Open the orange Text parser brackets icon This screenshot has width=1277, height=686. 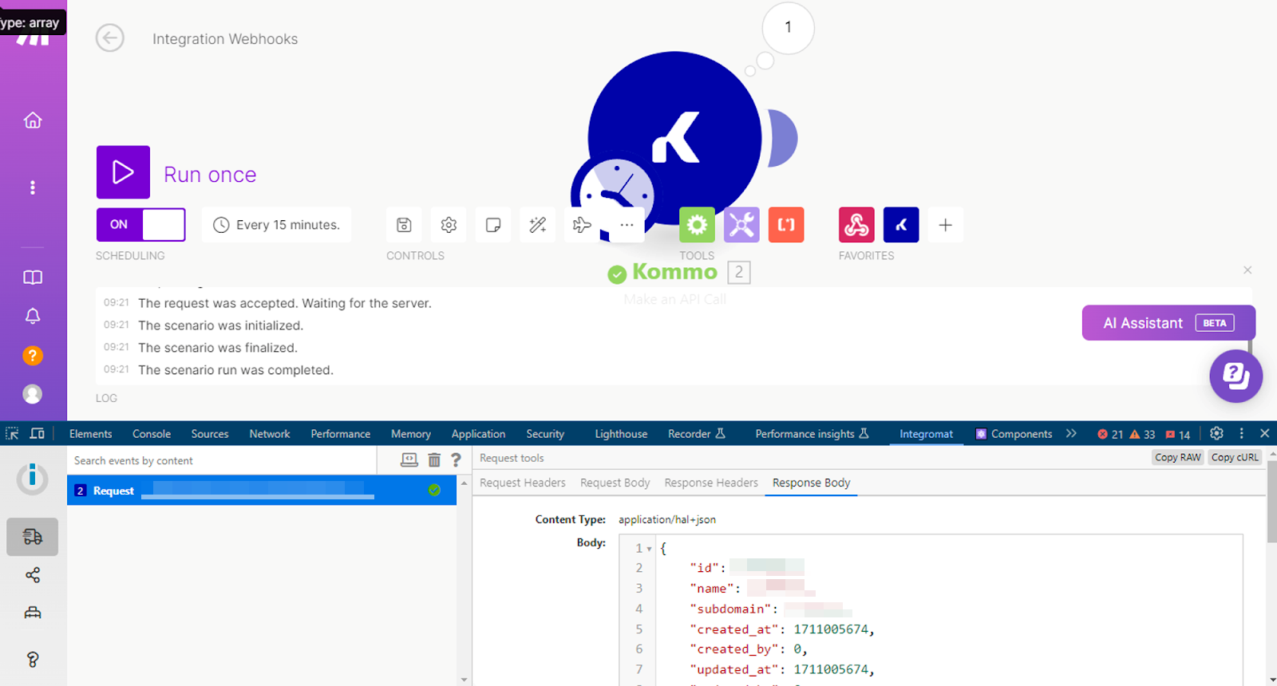tap(786, 225)
